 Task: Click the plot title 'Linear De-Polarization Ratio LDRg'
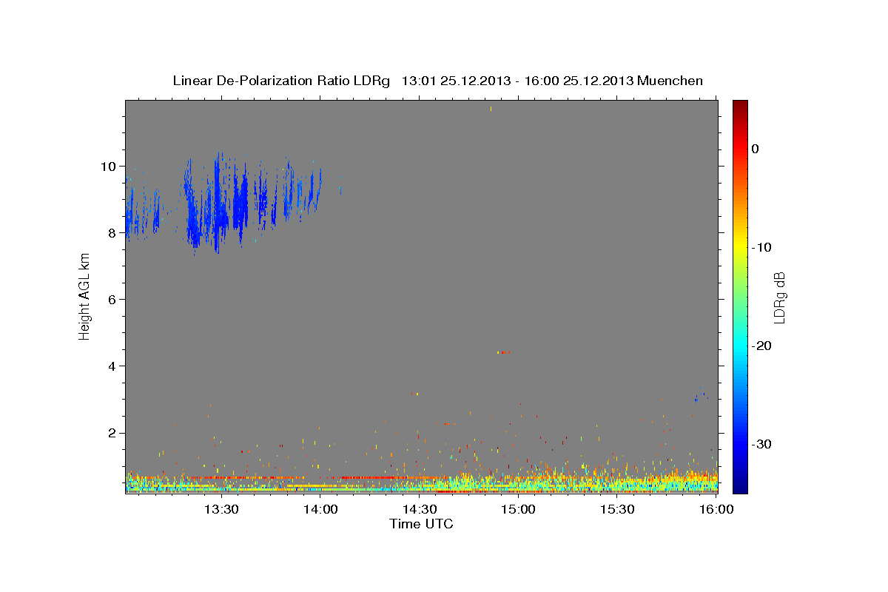tap(280, 81)
